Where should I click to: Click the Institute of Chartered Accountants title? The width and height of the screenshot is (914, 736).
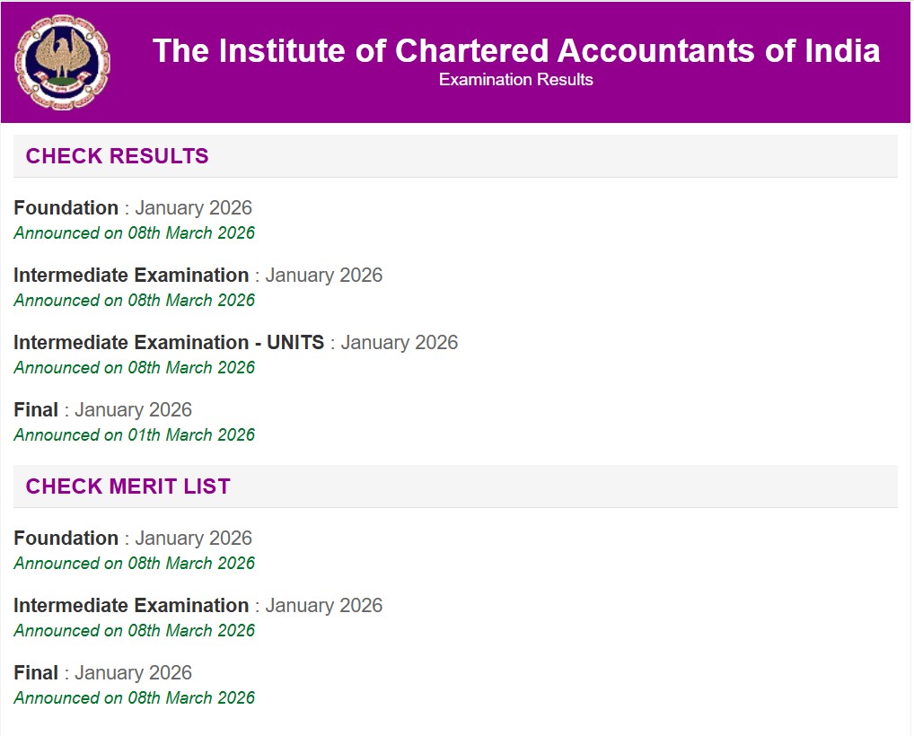click(x=516, y=51)
